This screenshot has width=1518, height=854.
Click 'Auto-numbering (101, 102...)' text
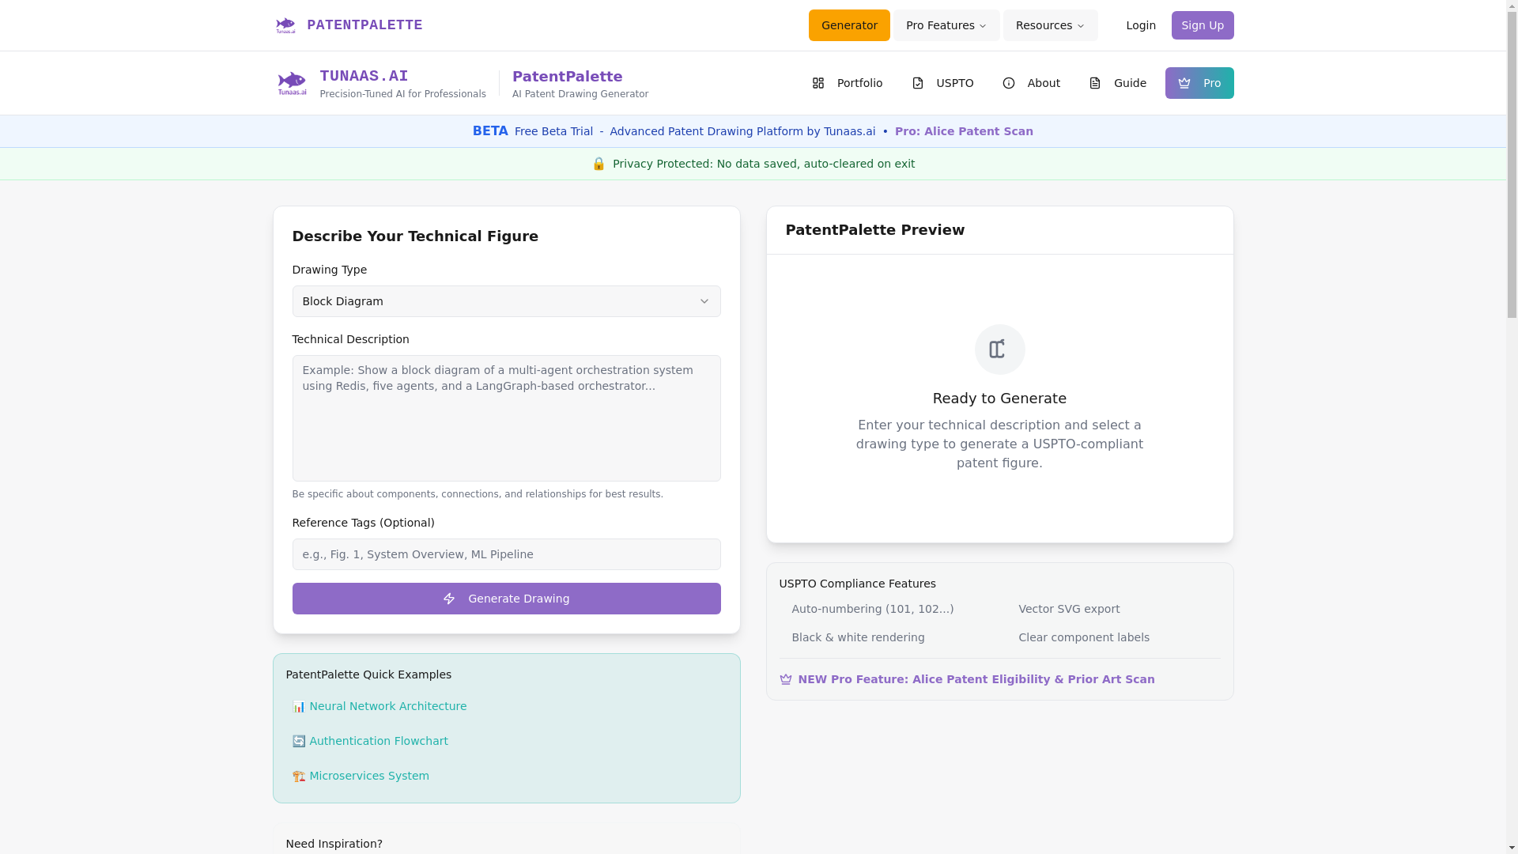pos(873,609)
